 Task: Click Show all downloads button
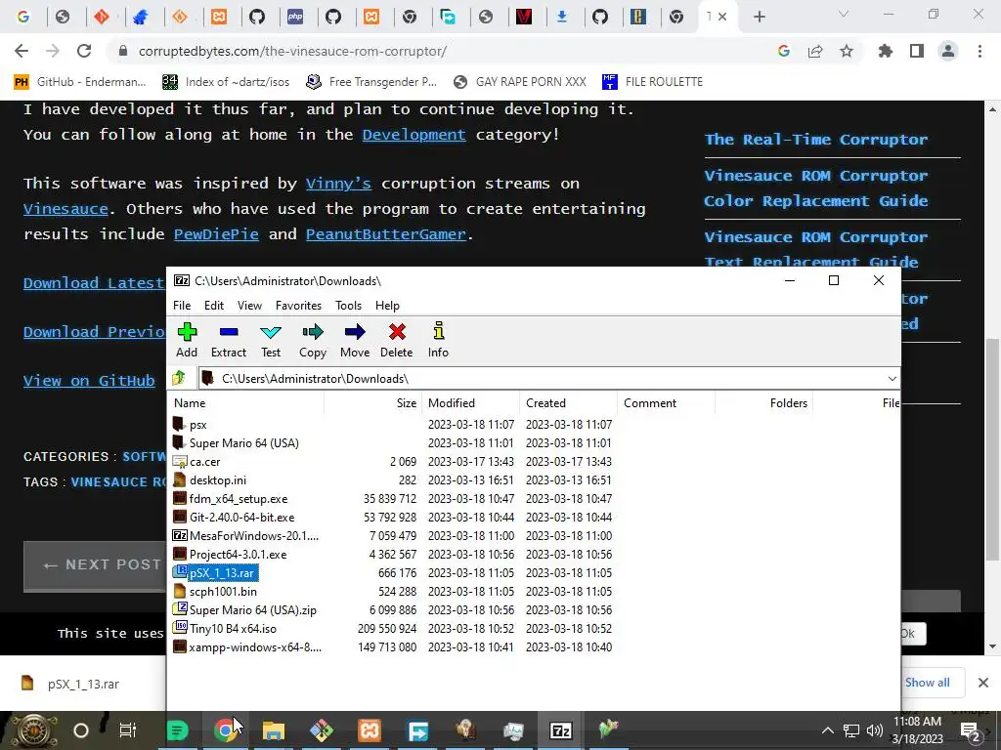927,683
